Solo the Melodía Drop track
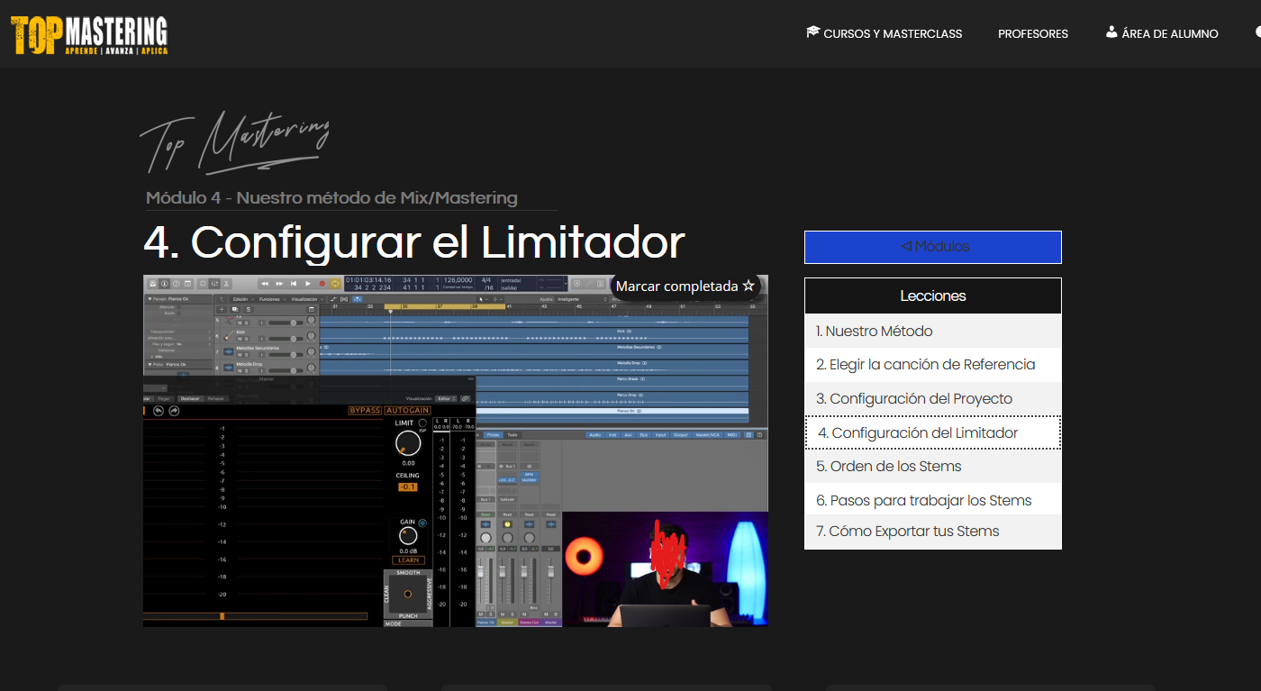The image size is (1261, 691). (x=248, y=371)
